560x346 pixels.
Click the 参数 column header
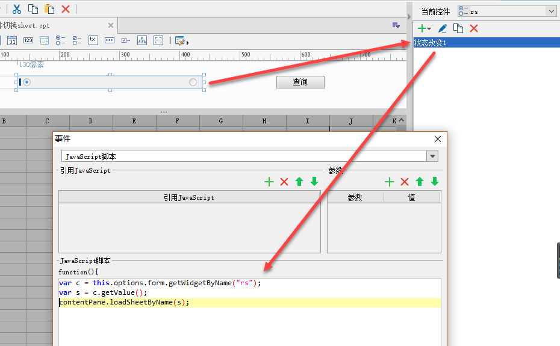coord(355,197)
